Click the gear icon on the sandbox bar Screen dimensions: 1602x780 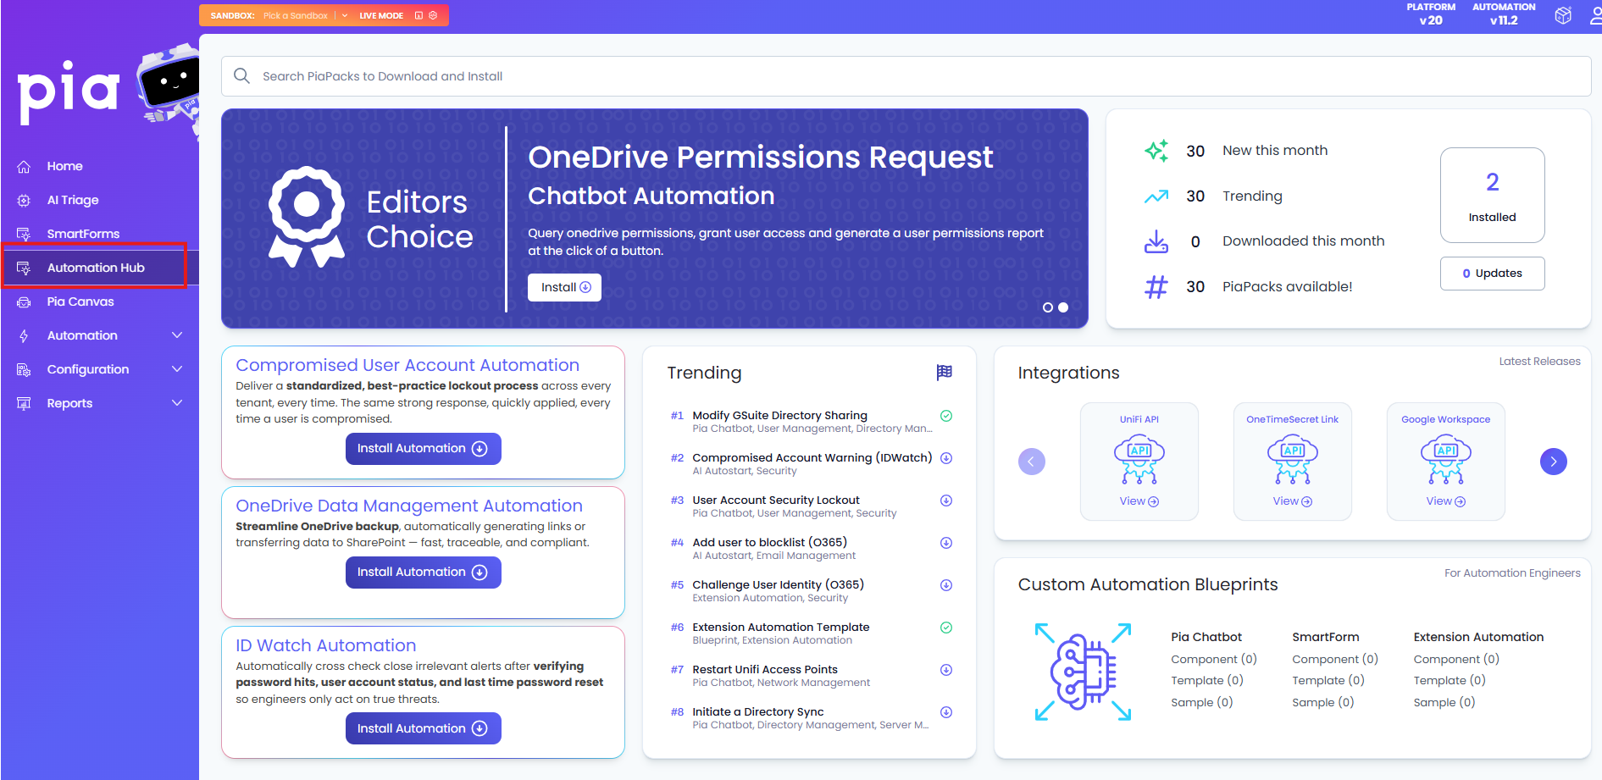point(433,15)
